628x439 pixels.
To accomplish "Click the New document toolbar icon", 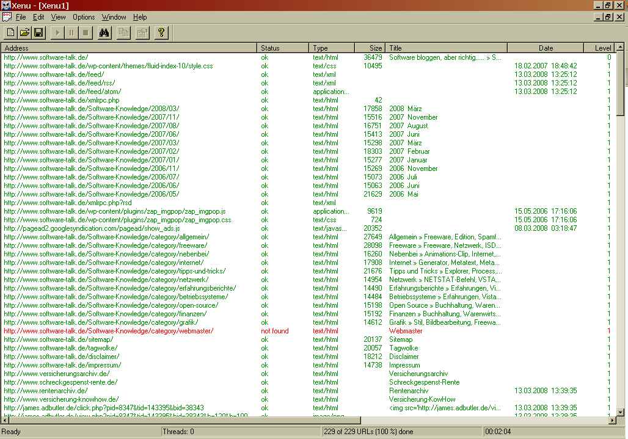I will pos(11,33).
